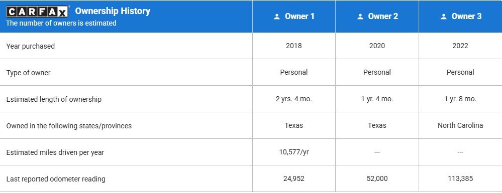Click the Owner 2 person icon
Image resolution: width=502 pixels, height=193 pixels.
point(360,17)
